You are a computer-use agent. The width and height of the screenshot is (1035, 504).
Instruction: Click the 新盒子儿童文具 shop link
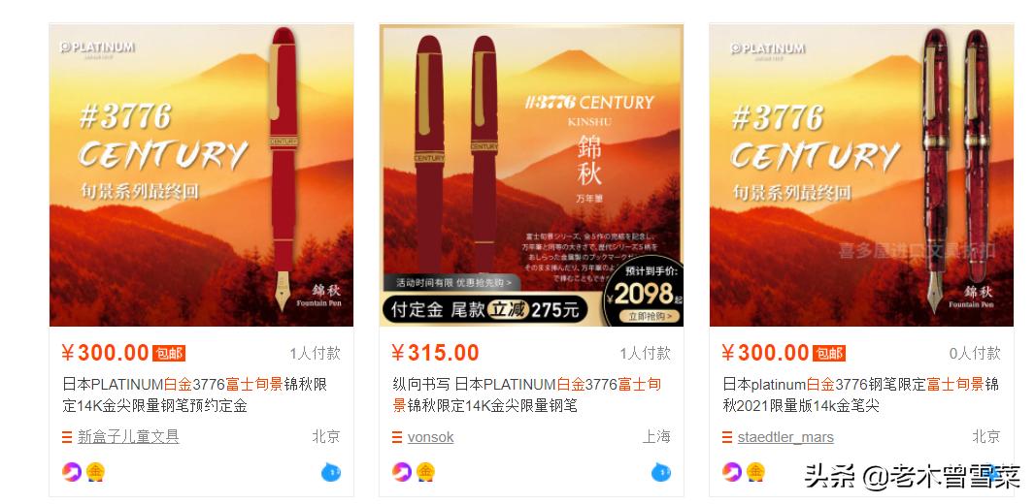[128, 437]
